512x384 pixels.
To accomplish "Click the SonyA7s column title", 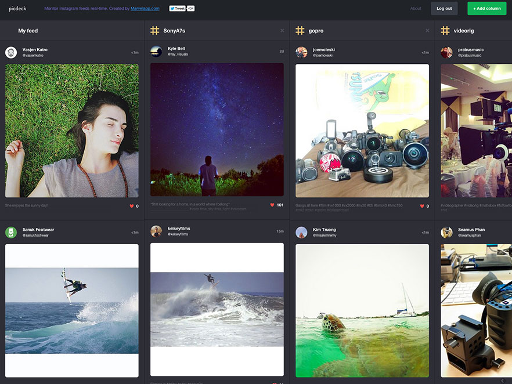I will [174, 31].
